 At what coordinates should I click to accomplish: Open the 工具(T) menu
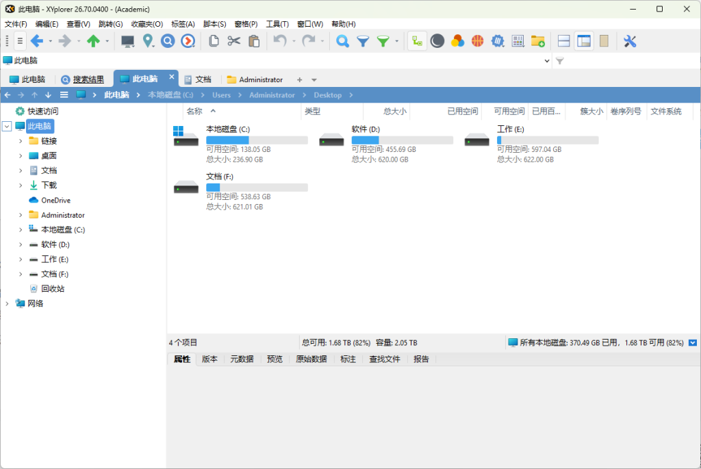277,24
